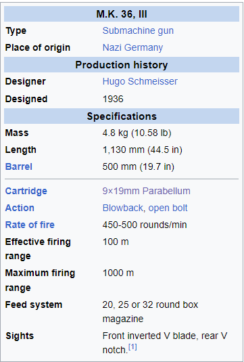Click the mass value 4.8 kg
This screenshot has height=362, width=244.
coord(116,133)
